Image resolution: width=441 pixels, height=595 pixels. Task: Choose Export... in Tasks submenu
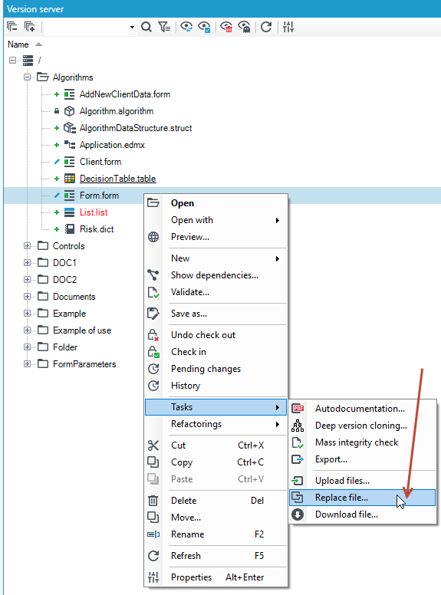coord(363,459)
